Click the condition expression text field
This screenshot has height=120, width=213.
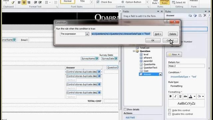pos(121,34)
